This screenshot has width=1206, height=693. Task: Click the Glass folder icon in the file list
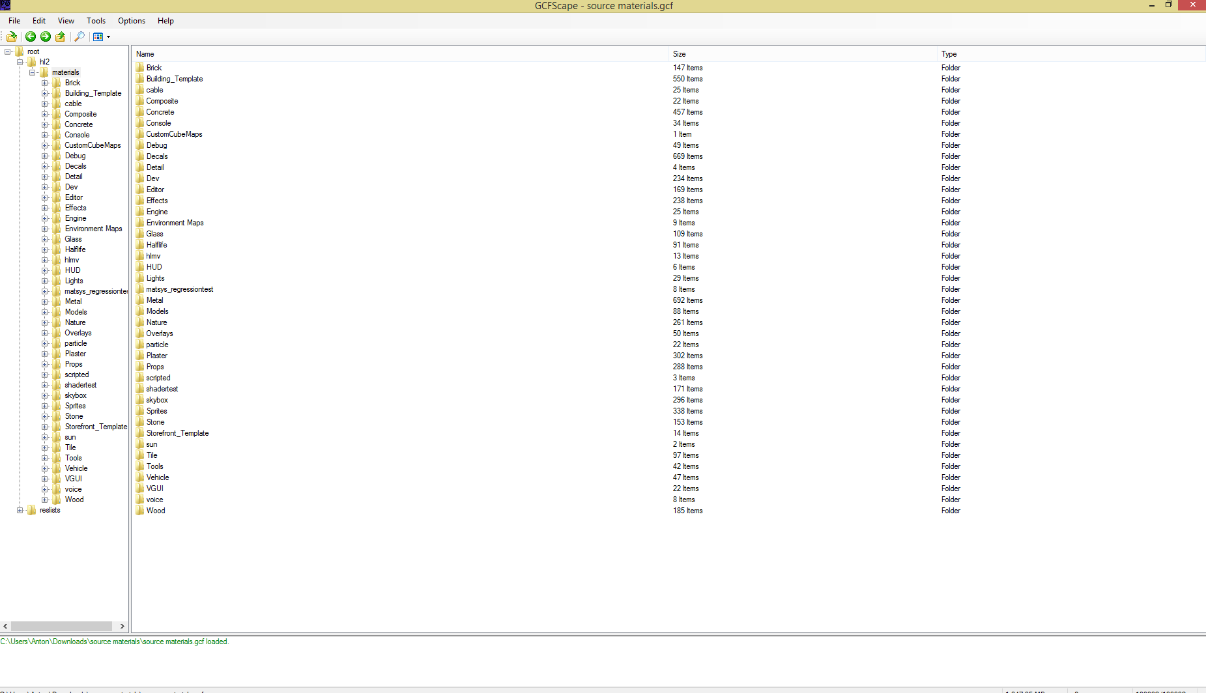click(140, 234)
